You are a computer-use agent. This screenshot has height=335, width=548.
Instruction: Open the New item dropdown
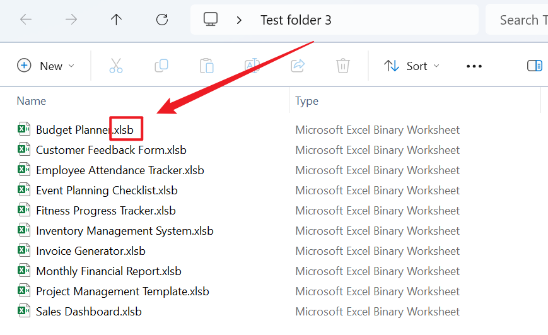coord(46,66)
